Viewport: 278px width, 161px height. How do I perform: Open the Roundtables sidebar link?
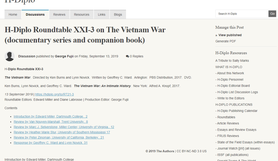226,117
